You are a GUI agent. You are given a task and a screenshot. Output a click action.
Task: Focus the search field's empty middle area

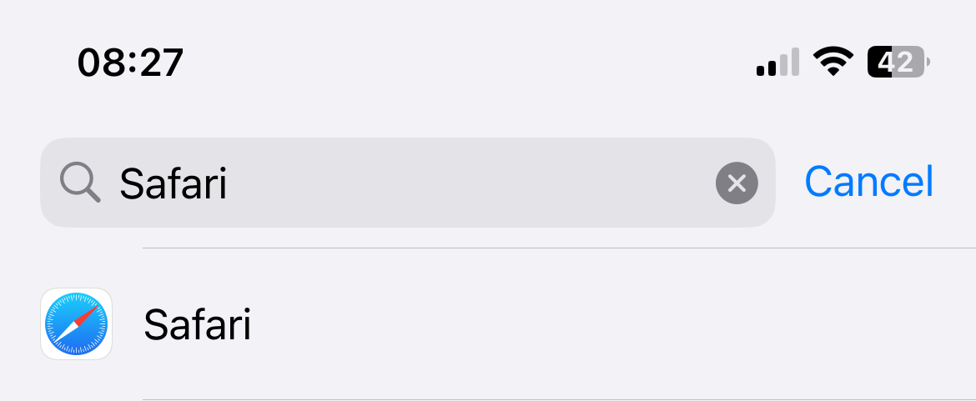[x=467, y=183]
